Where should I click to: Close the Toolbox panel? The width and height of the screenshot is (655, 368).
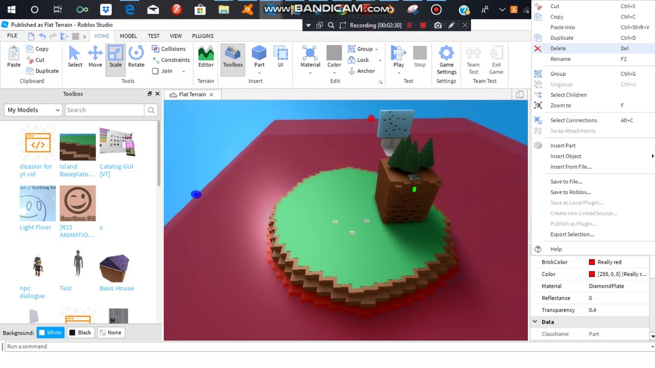[157, 94]
